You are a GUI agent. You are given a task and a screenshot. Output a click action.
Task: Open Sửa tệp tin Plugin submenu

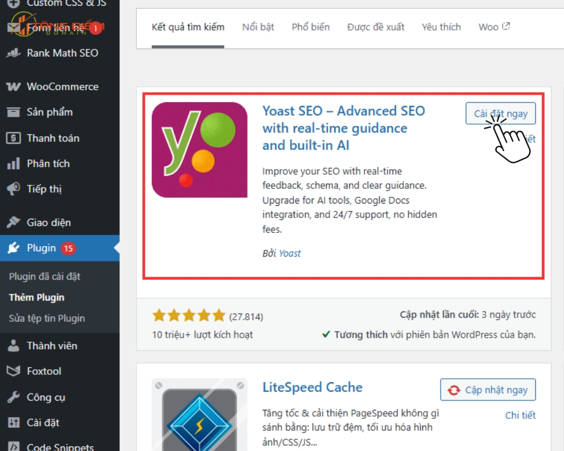point(47,319)
